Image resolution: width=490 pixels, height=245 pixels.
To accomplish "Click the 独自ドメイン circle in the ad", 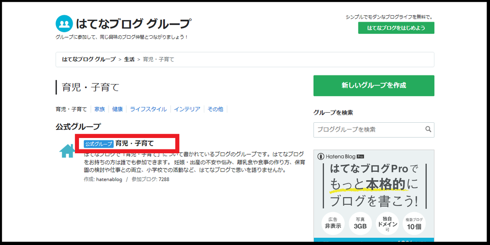I will [x=387, y=223].
